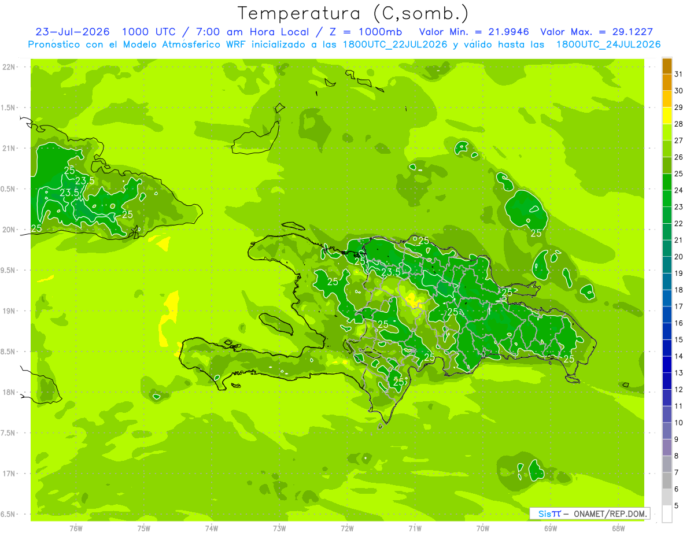Click the legend scale value "23"
The image size is (694, 536).
pyautogui.click(x=679, y=206)
